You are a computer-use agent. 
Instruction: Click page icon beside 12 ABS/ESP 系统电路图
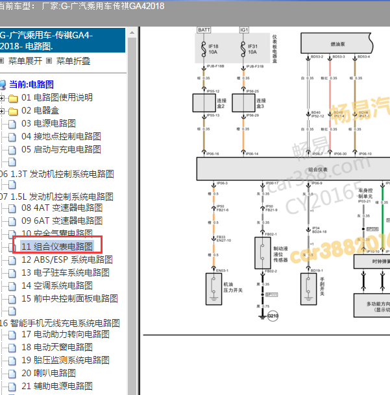[12, 261]
